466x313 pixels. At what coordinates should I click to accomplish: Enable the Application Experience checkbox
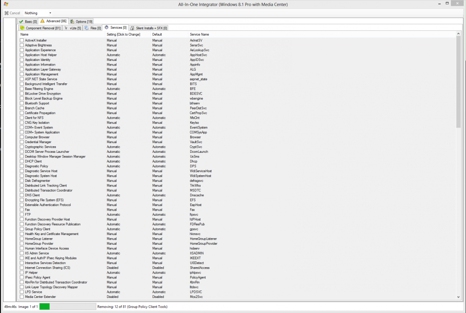22,50
